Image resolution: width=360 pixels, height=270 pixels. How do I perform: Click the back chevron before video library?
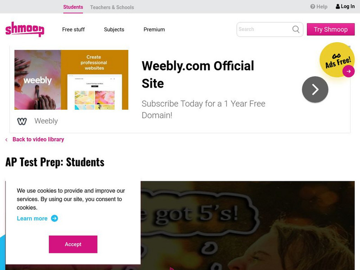[6, 139]
